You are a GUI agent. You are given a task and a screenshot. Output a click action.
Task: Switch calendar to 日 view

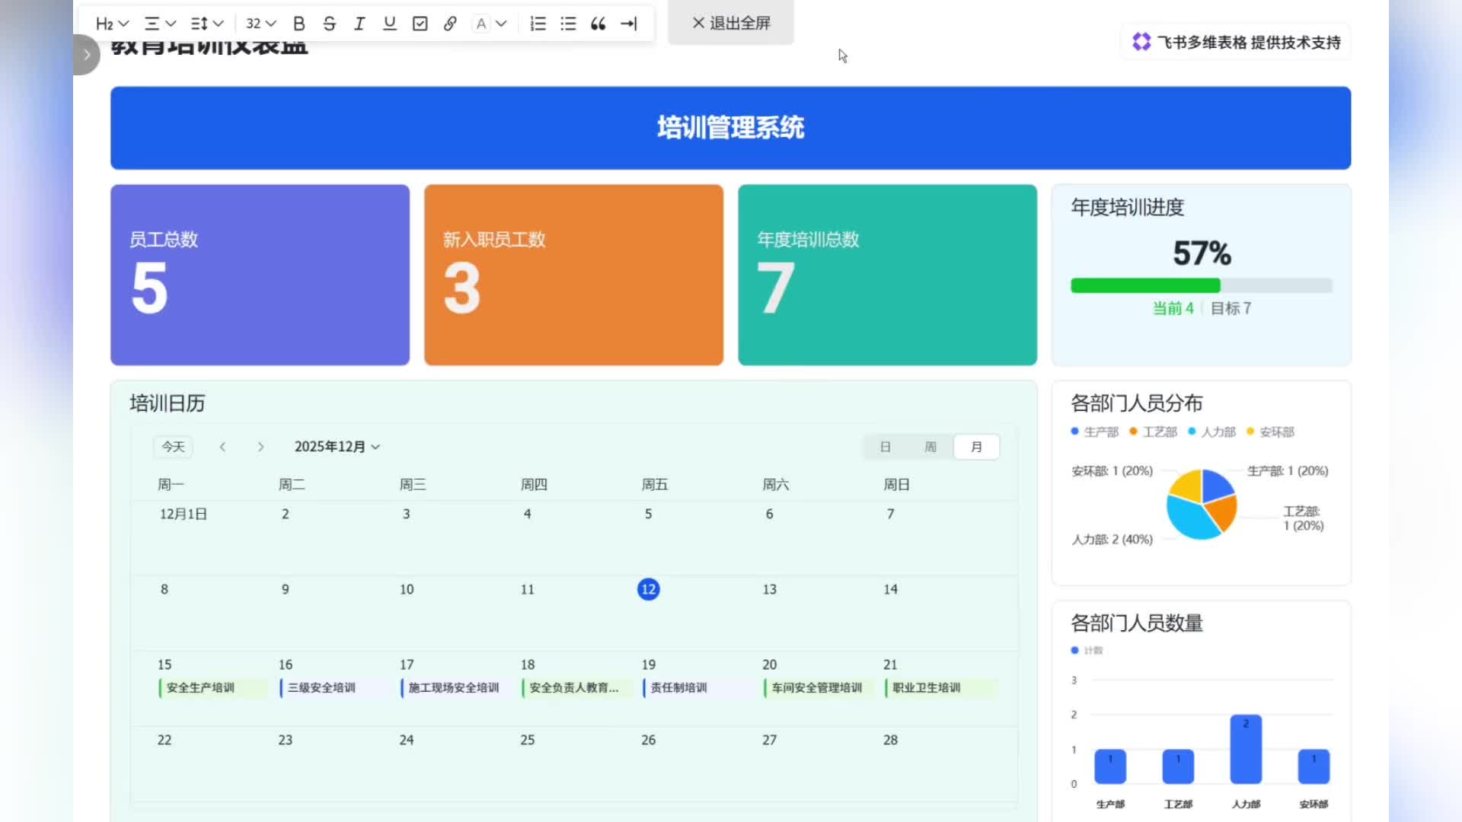[886, 447]
